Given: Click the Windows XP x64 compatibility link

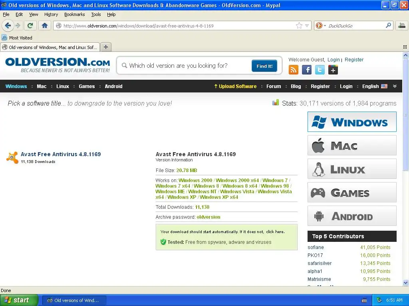Looking at the screenshot, I should click(219, 197).
